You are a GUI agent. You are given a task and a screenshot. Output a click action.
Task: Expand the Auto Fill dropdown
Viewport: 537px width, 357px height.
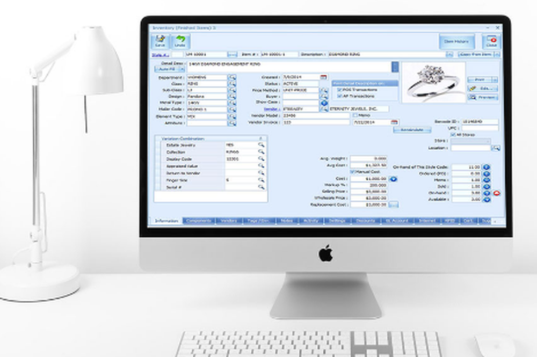[182, 69]
